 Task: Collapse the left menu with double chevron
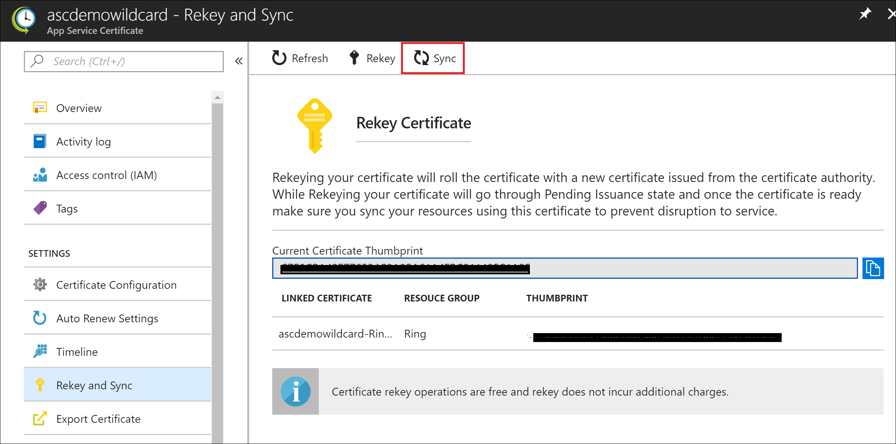click(239, 61)
